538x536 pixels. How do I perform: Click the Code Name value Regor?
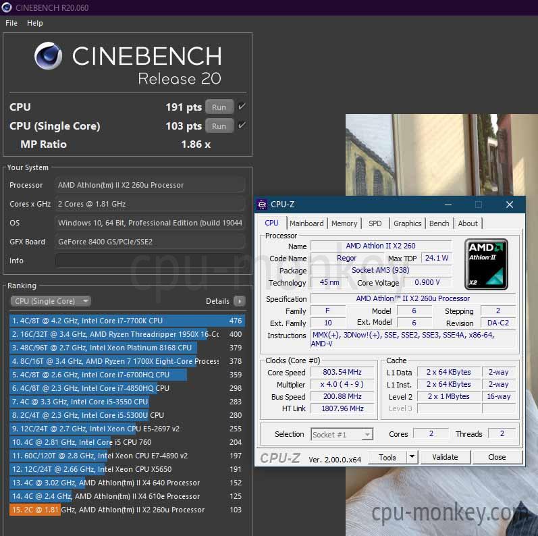point(346,258)
